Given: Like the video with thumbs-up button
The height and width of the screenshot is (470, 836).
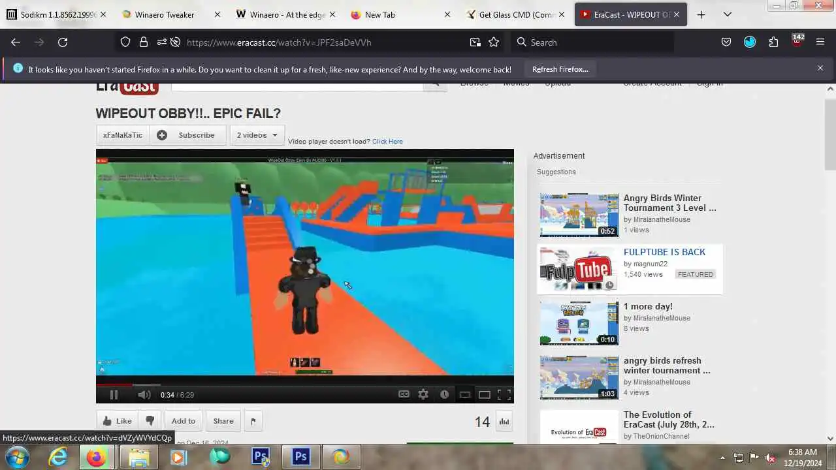Looking at the screenshot, I should pos(117,421).
